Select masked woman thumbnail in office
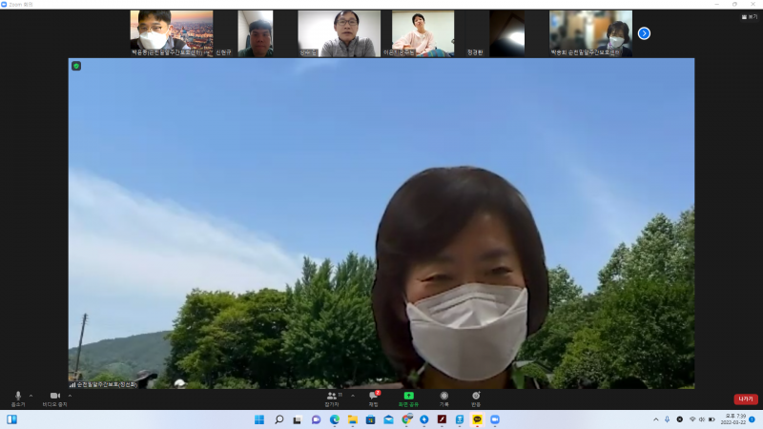This screenshot has width=763, height=429. 590,33
